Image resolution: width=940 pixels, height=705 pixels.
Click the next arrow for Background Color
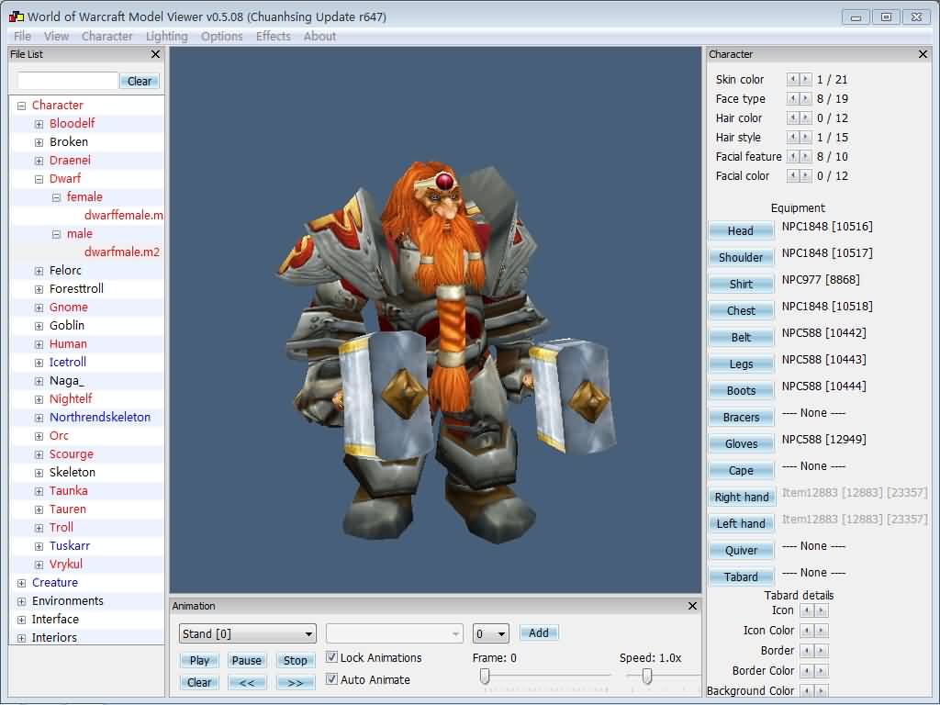[x=822, y=690]
